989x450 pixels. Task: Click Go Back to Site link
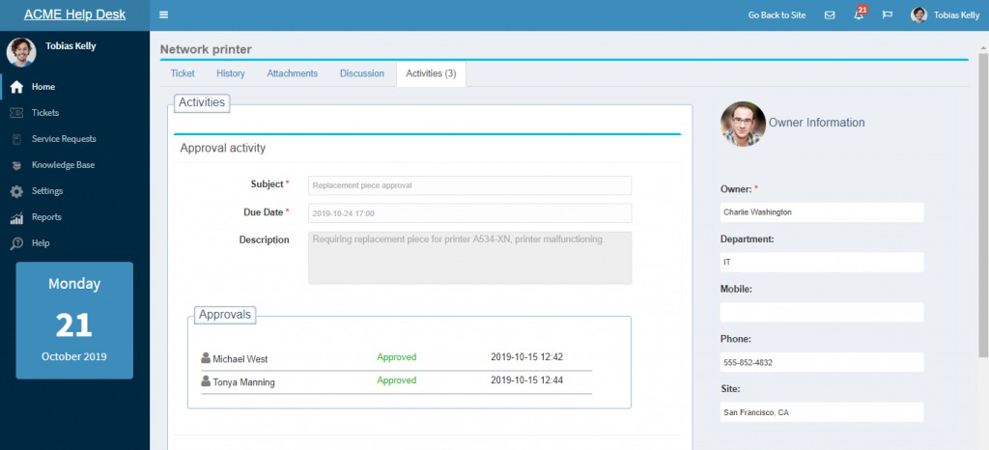click(x=777, y=15)
